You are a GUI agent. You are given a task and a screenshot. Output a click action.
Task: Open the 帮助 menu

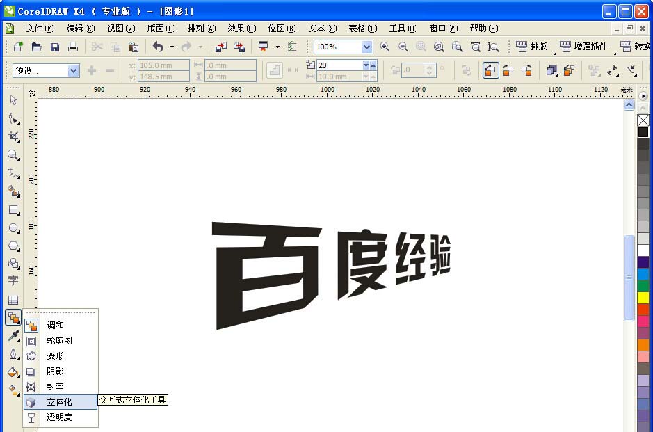click(x=483, y=29)
